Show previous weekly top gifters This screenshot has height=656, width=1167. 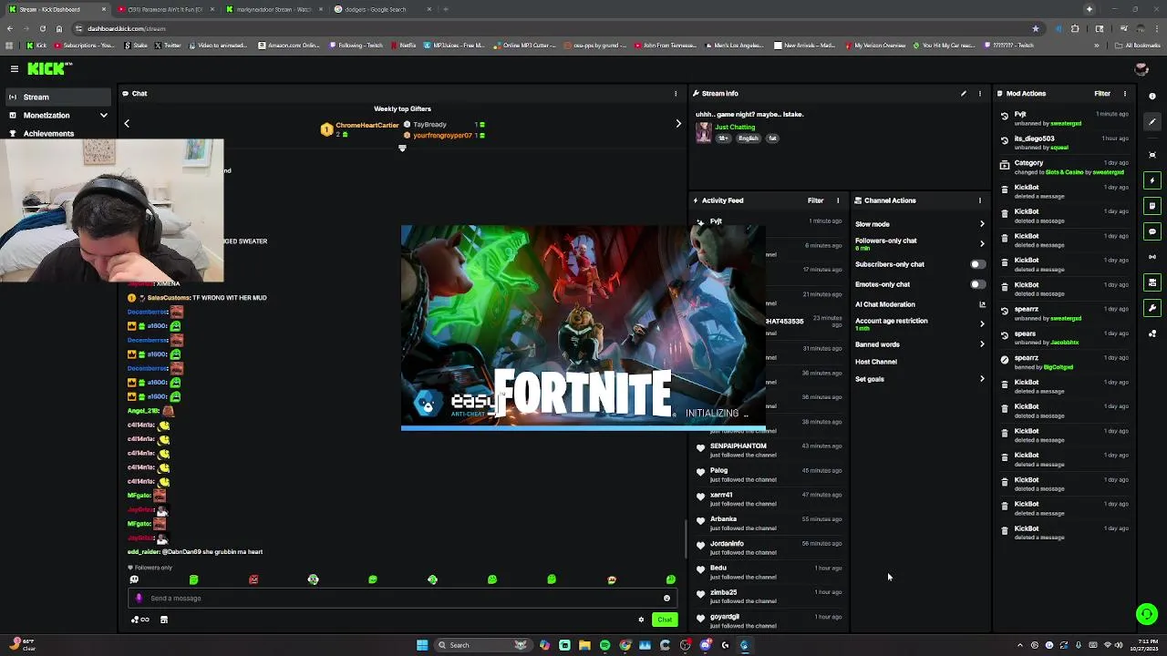pos(127,124)
